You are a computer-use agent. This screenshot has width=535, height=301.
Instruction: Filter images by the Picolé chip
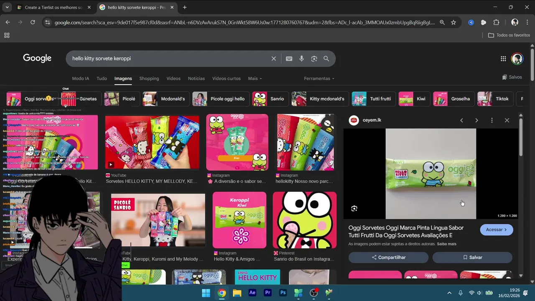121,99
